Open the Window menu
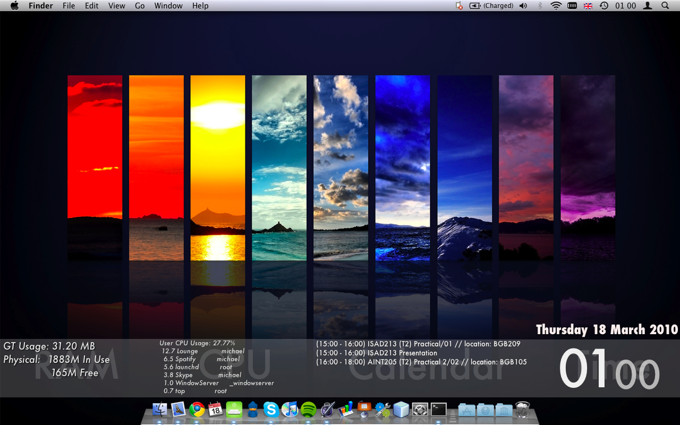 coord(168,6)
